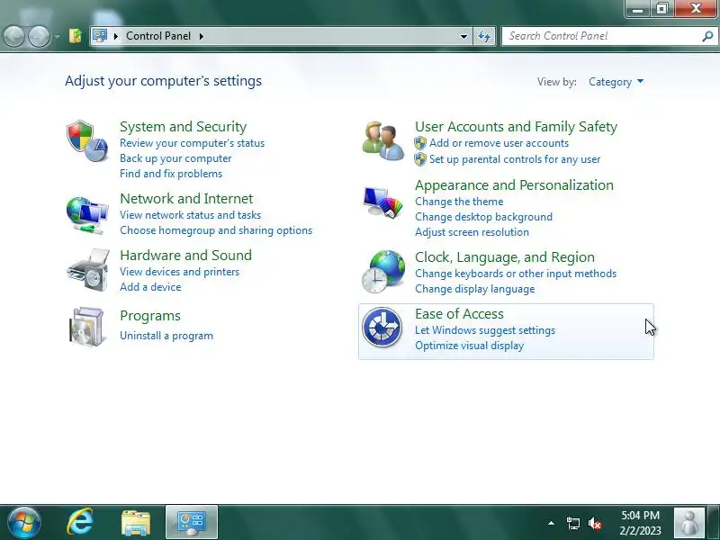
Task: Click the Add a device link
Action: click(150, 286)
